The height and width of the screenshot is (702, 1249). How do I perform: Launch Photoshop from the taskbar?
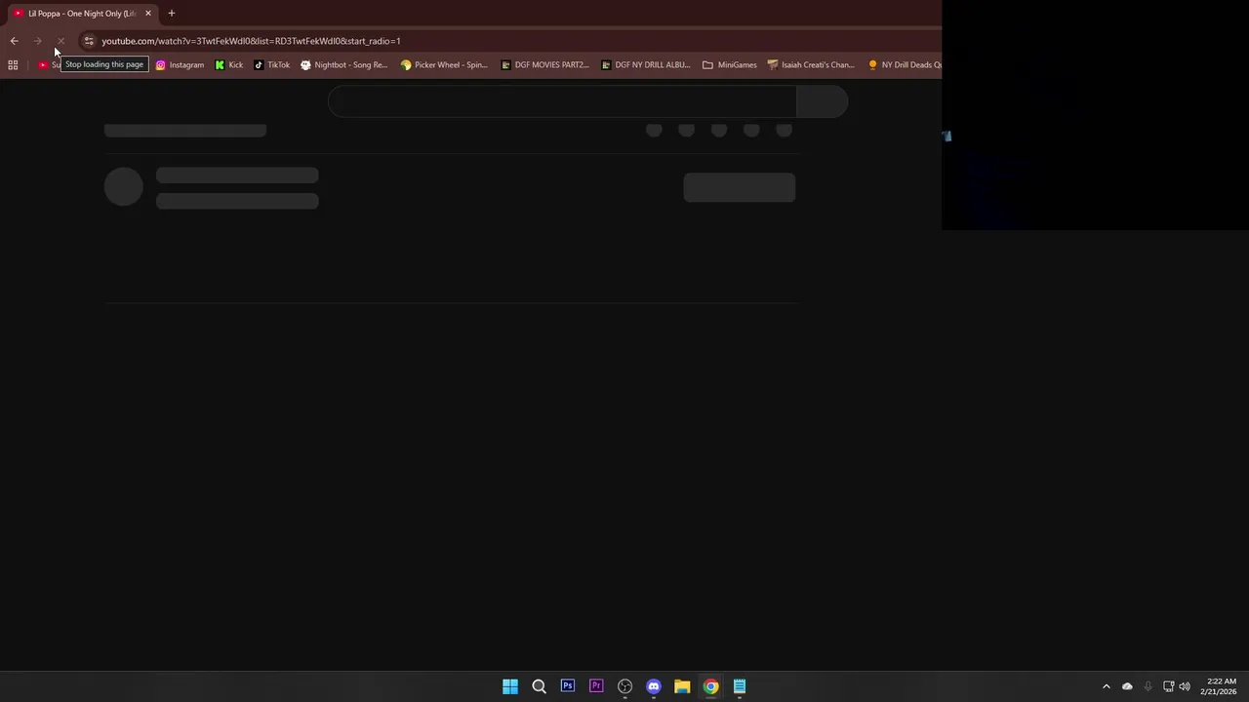coord(568,686)
